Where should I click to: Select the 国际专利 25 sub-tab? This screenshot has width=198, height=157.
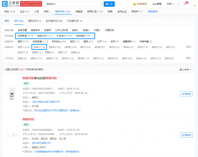(x=35, y=21)
